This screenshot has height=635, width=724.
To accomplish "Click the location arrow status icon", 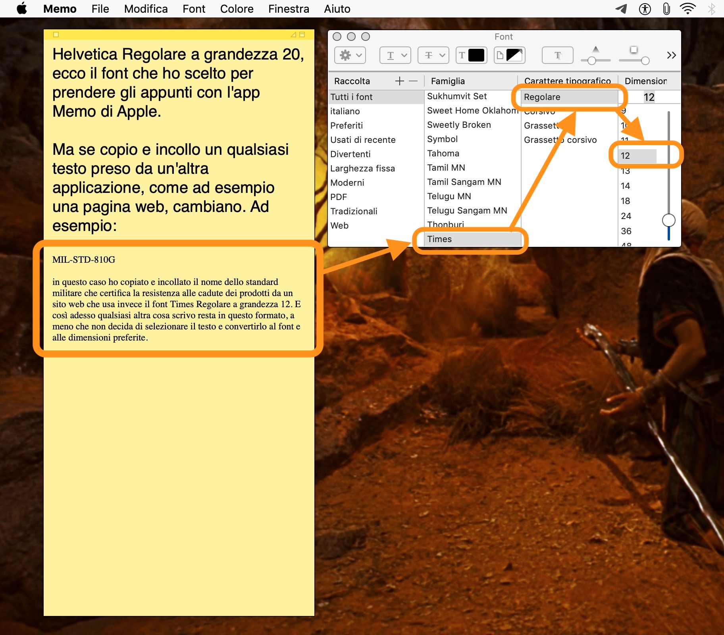I will (x=621, y=9).
